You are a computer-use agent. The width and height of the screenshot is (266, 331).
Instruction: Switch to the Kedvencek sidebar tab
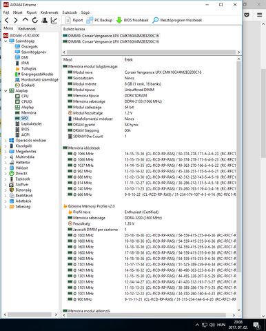click(27, 29)
